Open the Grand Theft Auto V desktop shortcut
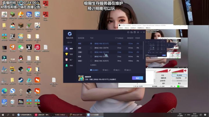Viewport: 209px width, 117px height. [29, 27]
